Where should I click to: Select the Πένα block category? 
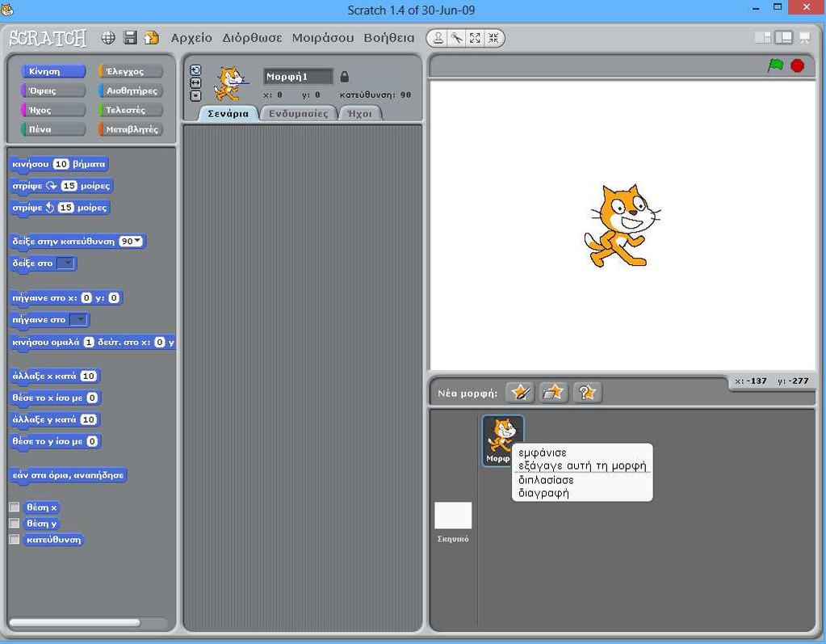coord(53,129)
